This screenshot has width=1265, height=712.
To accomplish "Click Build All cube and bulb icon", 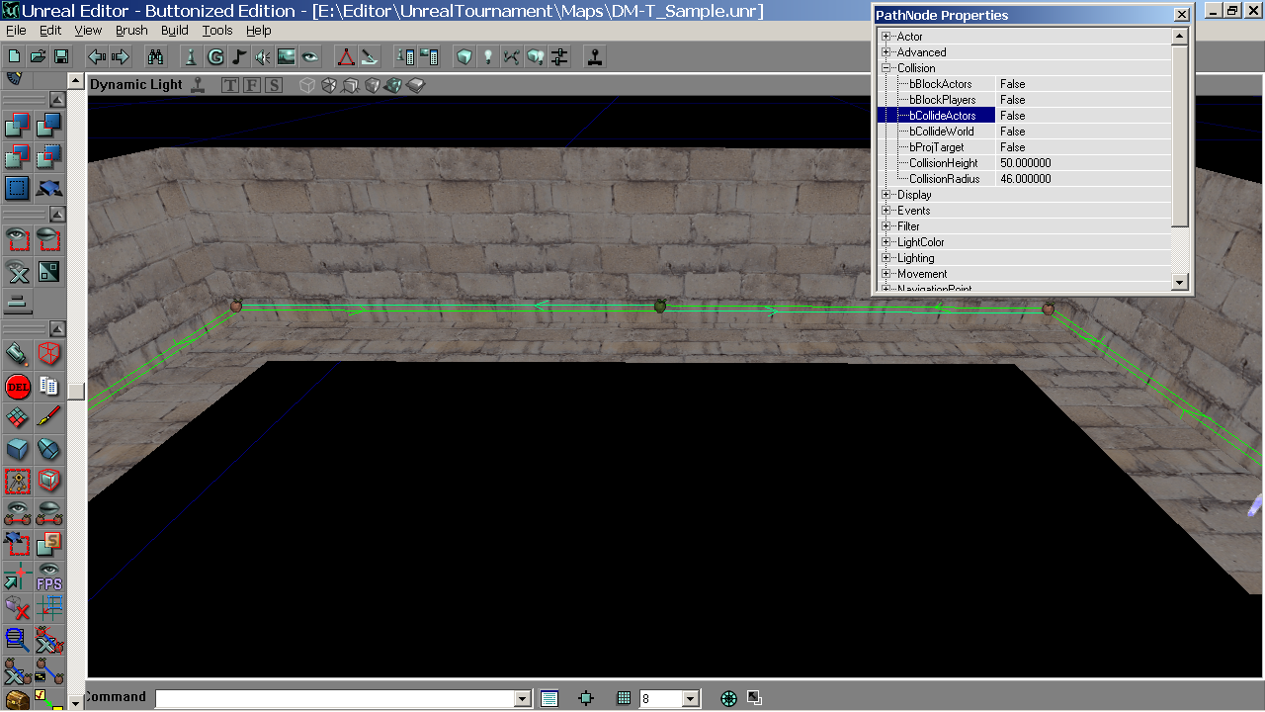I will click(x=536, y=56).
